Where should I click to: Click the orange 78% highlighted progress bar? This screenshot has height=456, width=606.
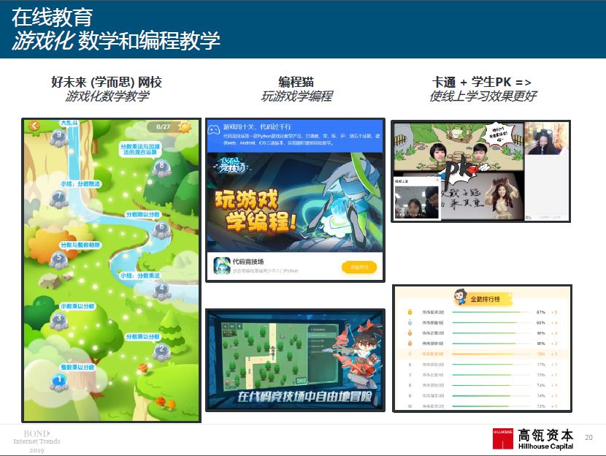tap(491, 354)
